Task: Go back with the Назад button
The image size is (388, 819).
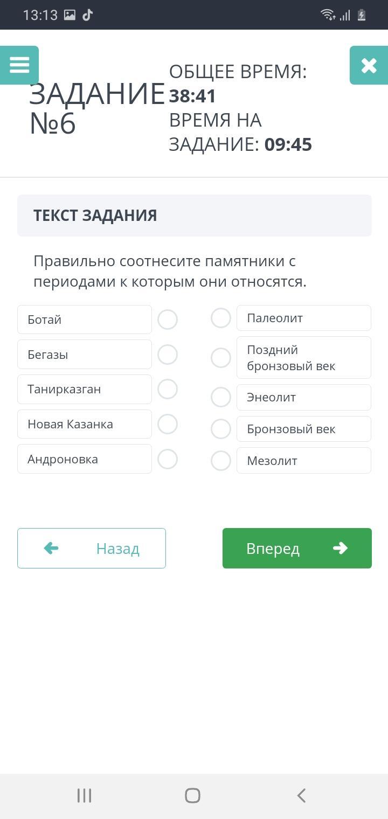Action: (x=92, y=548)
